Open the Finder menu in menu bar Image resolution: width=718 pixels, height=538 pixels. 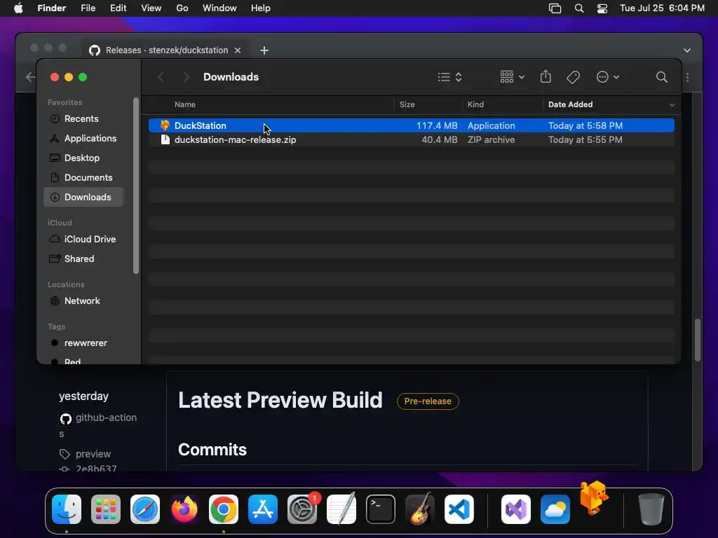click(51, 8)
